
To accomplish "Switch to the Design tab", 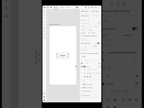I will point(55,7).
